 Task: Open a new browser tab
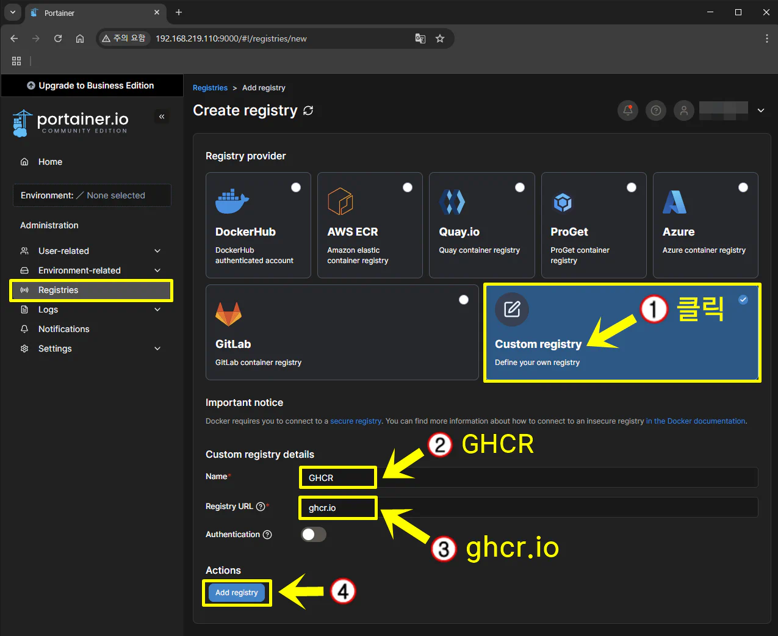(179, 12)
